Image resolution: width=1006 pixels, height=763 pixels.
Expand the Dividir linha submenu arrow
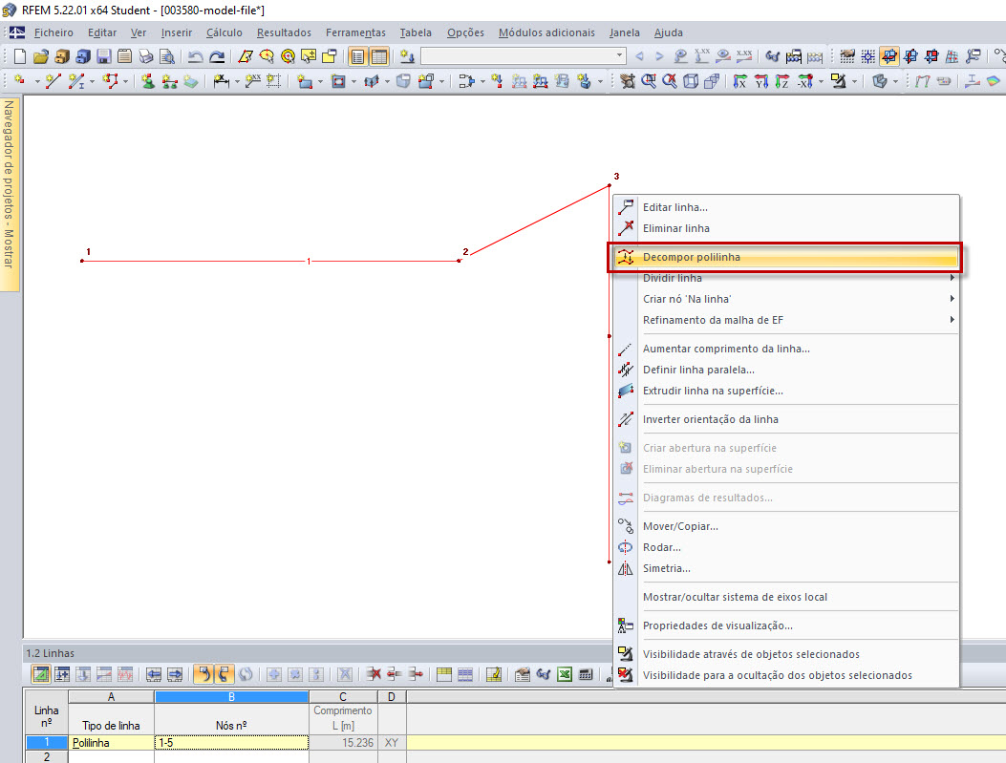point(952,278)
